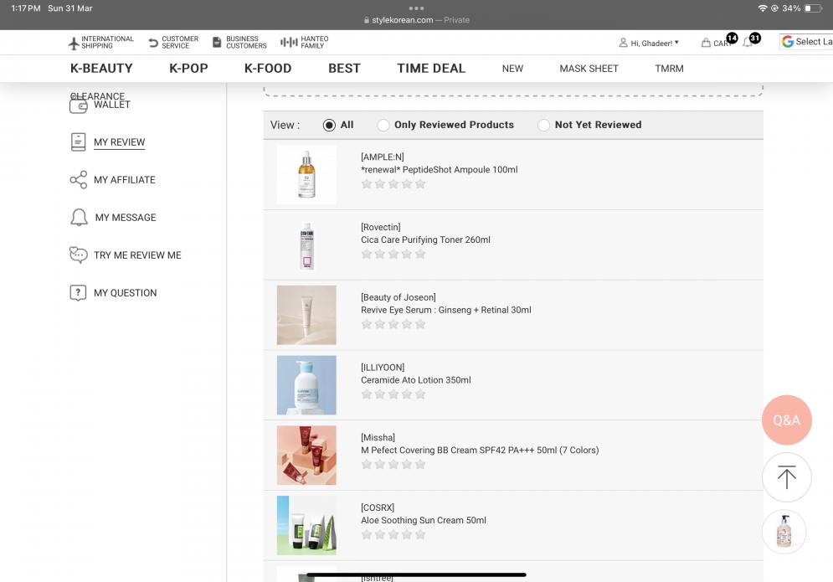This screenshot has width=833, height=582.
Task: Select Only Reviewed Products radio button
Action: (x=383, y=125)
